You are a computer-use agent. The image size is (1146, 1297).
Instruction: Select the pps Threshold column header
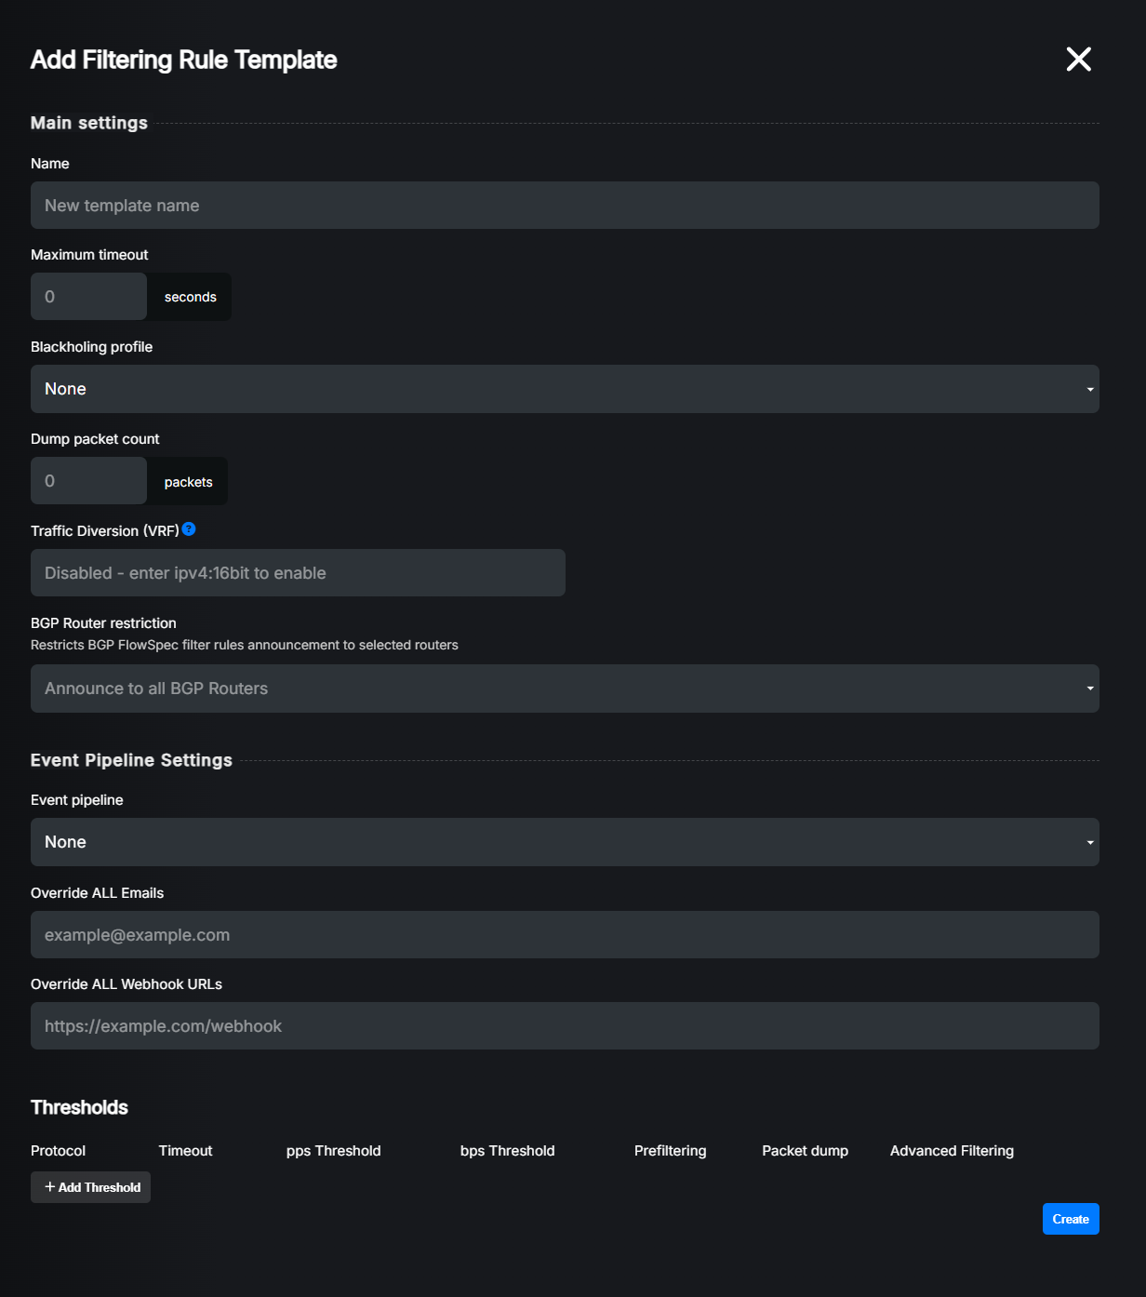click(333, 1151)
